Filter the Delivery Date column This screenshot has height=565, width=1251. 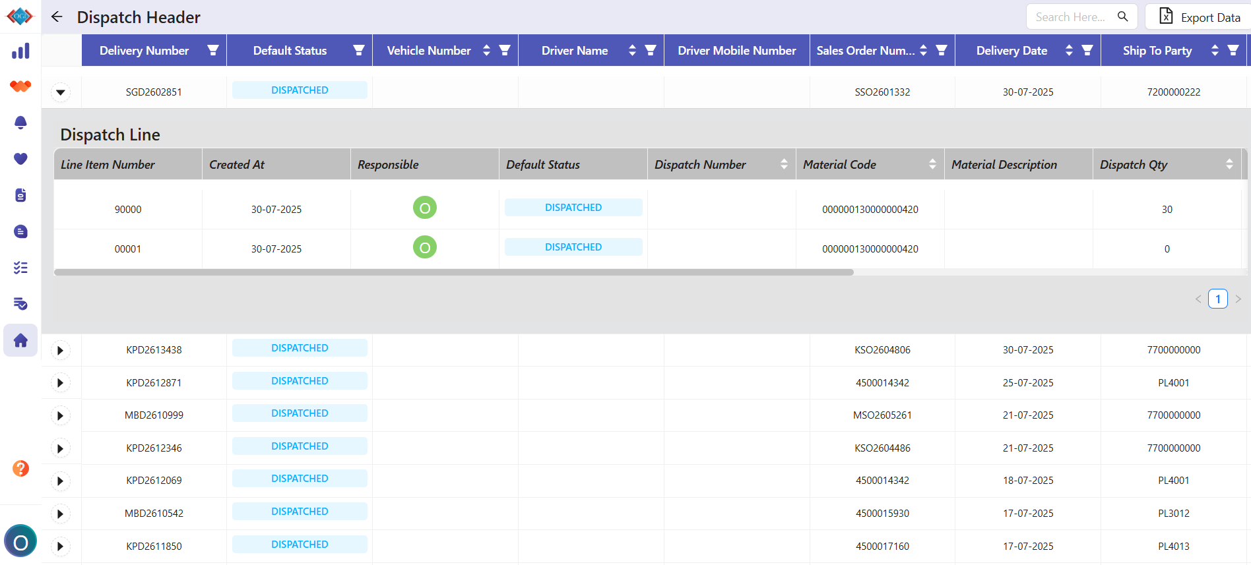[1087, 50]
